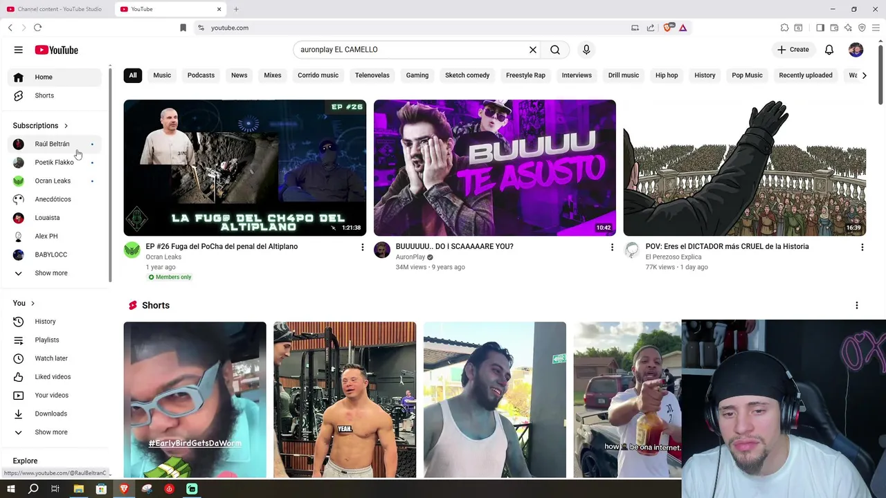Screen dimensions: 886x498
Task: Click the Brave browser taskbar icon
Action: click(x=124, y=489)
